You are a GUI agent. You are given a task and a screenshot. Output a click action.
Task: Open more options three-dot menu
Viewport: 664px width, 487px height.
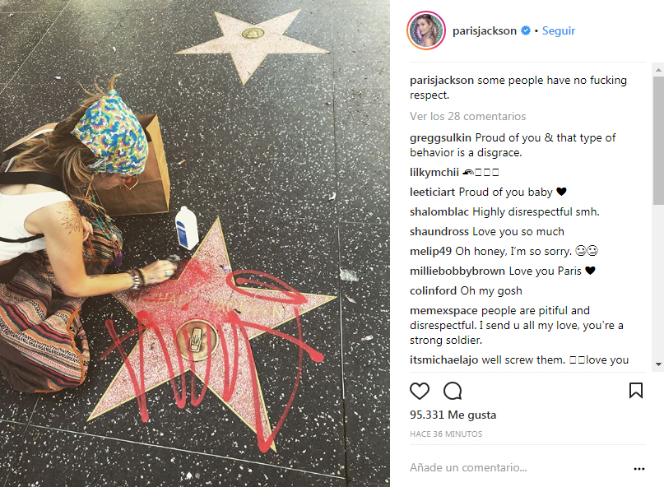click(x=639, y=468)
